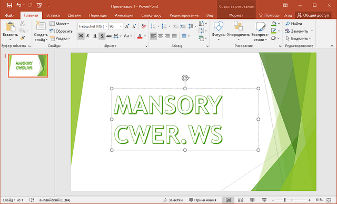The image size is (337, 204).
Task: Click the Вход sign-in link
Action: point(288,15)
